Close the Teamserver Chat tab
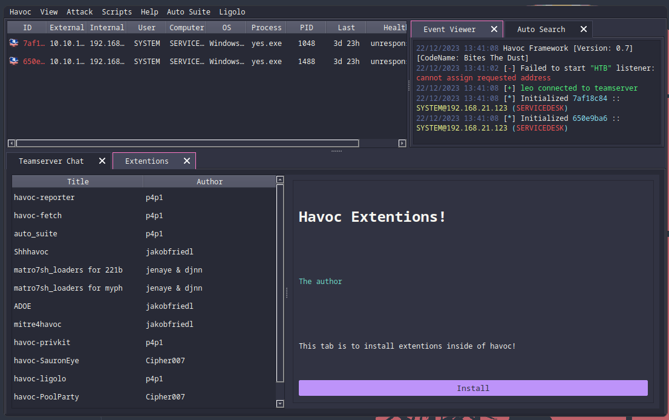The width and height of the screenshot is (669, 420). tap(102, 161)
